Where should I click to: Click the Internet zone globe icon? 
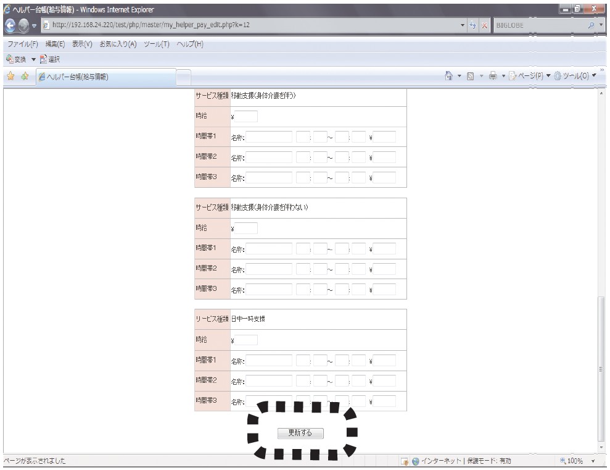[x=416, y=461]
